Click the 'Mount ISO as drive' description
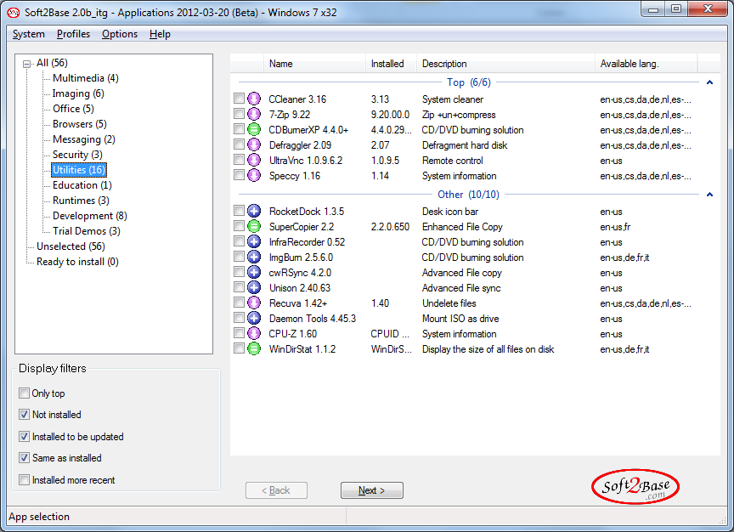Image resolution: width=734 pixels, height=532 pixels. tap(460, 319)
